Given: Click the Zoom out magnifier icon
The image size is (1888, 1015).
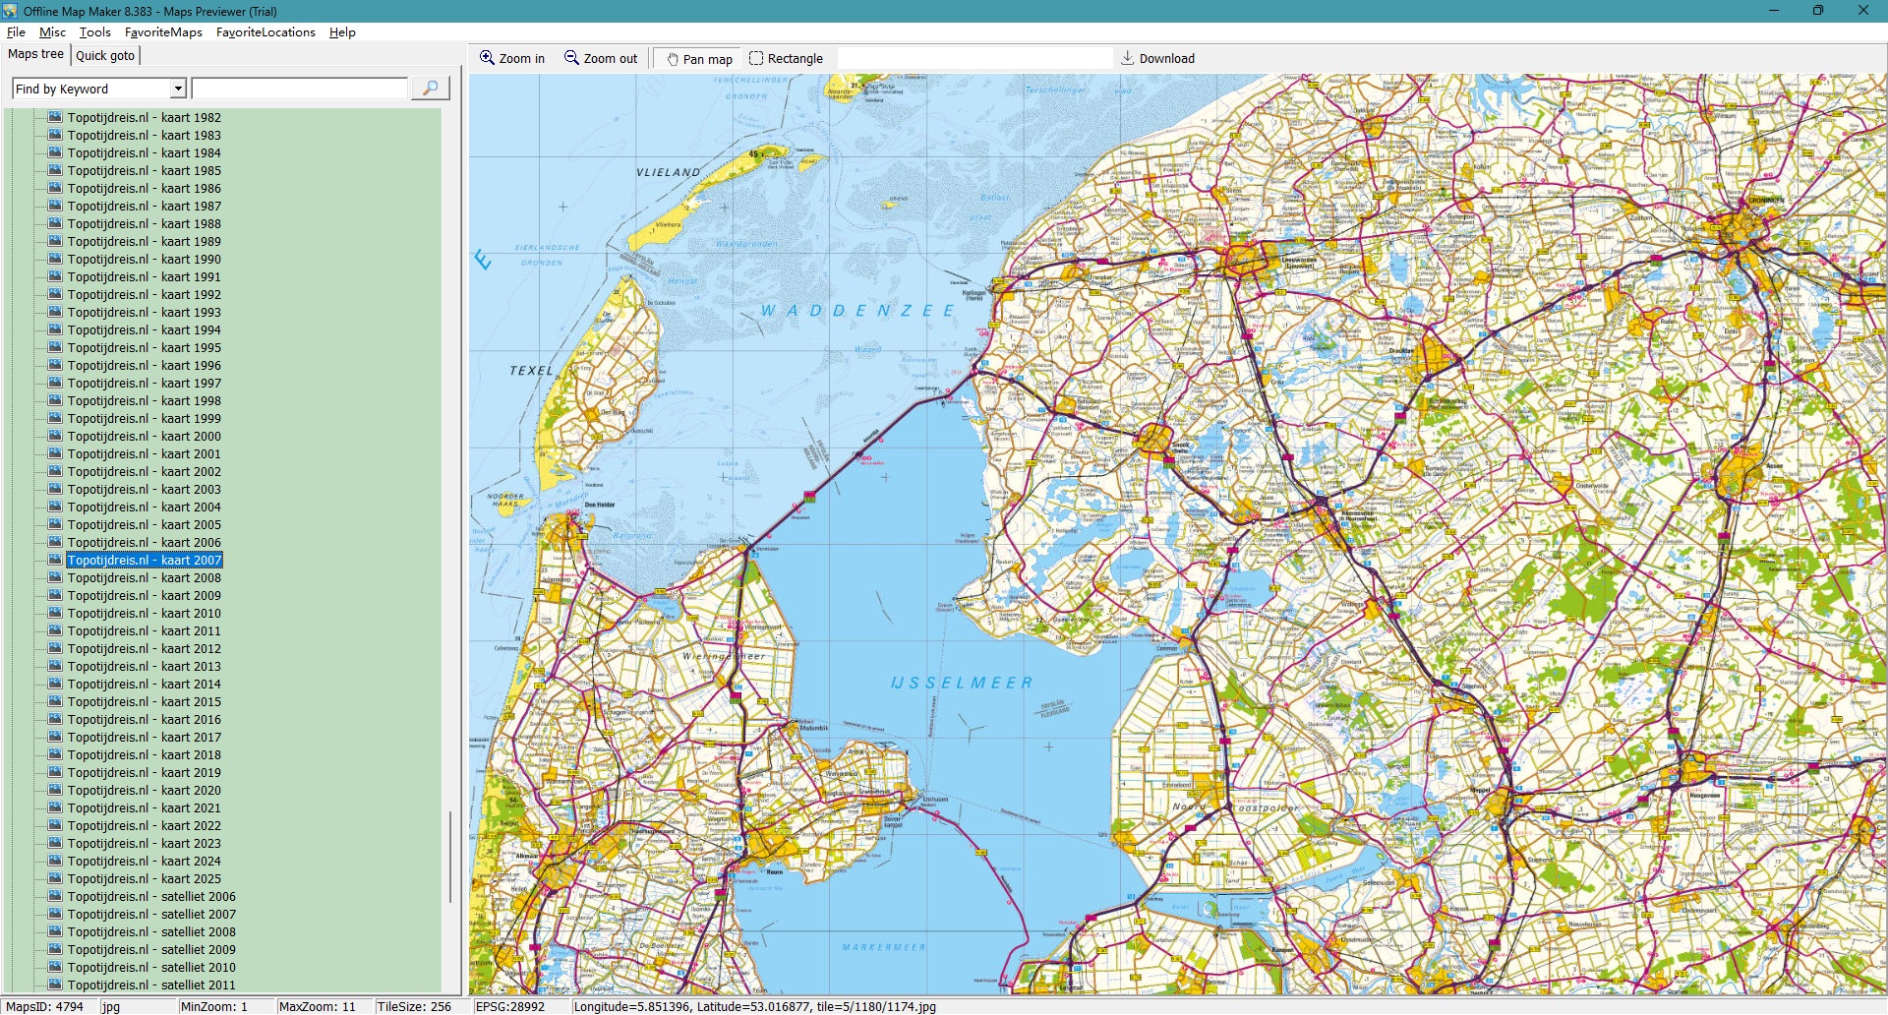Looking at the screenshot, I should tap(571, 58).
